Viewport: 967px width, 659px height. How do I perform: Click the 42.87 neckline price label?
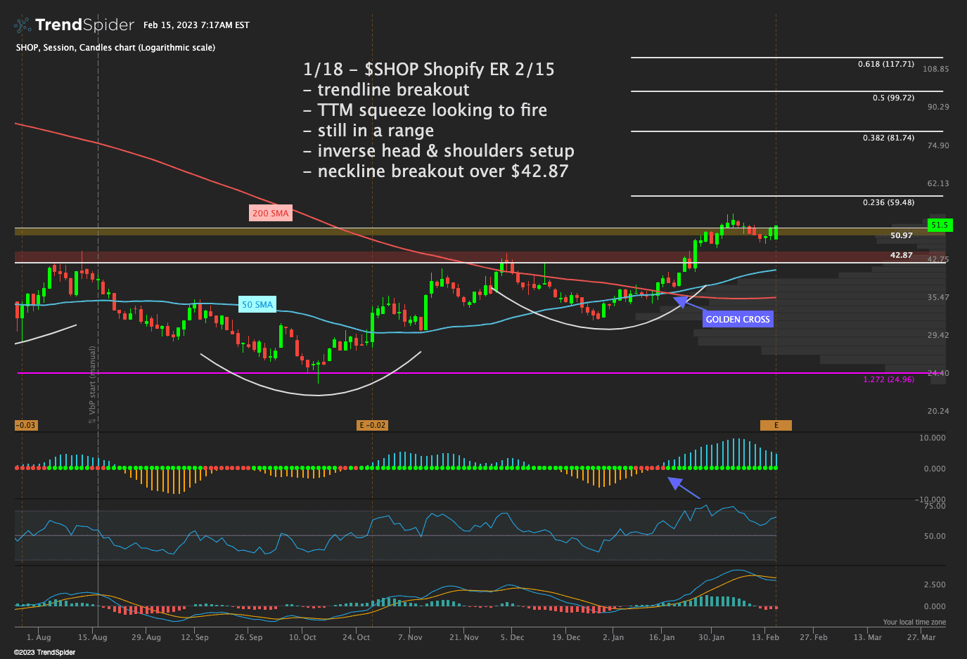[901, 255]
